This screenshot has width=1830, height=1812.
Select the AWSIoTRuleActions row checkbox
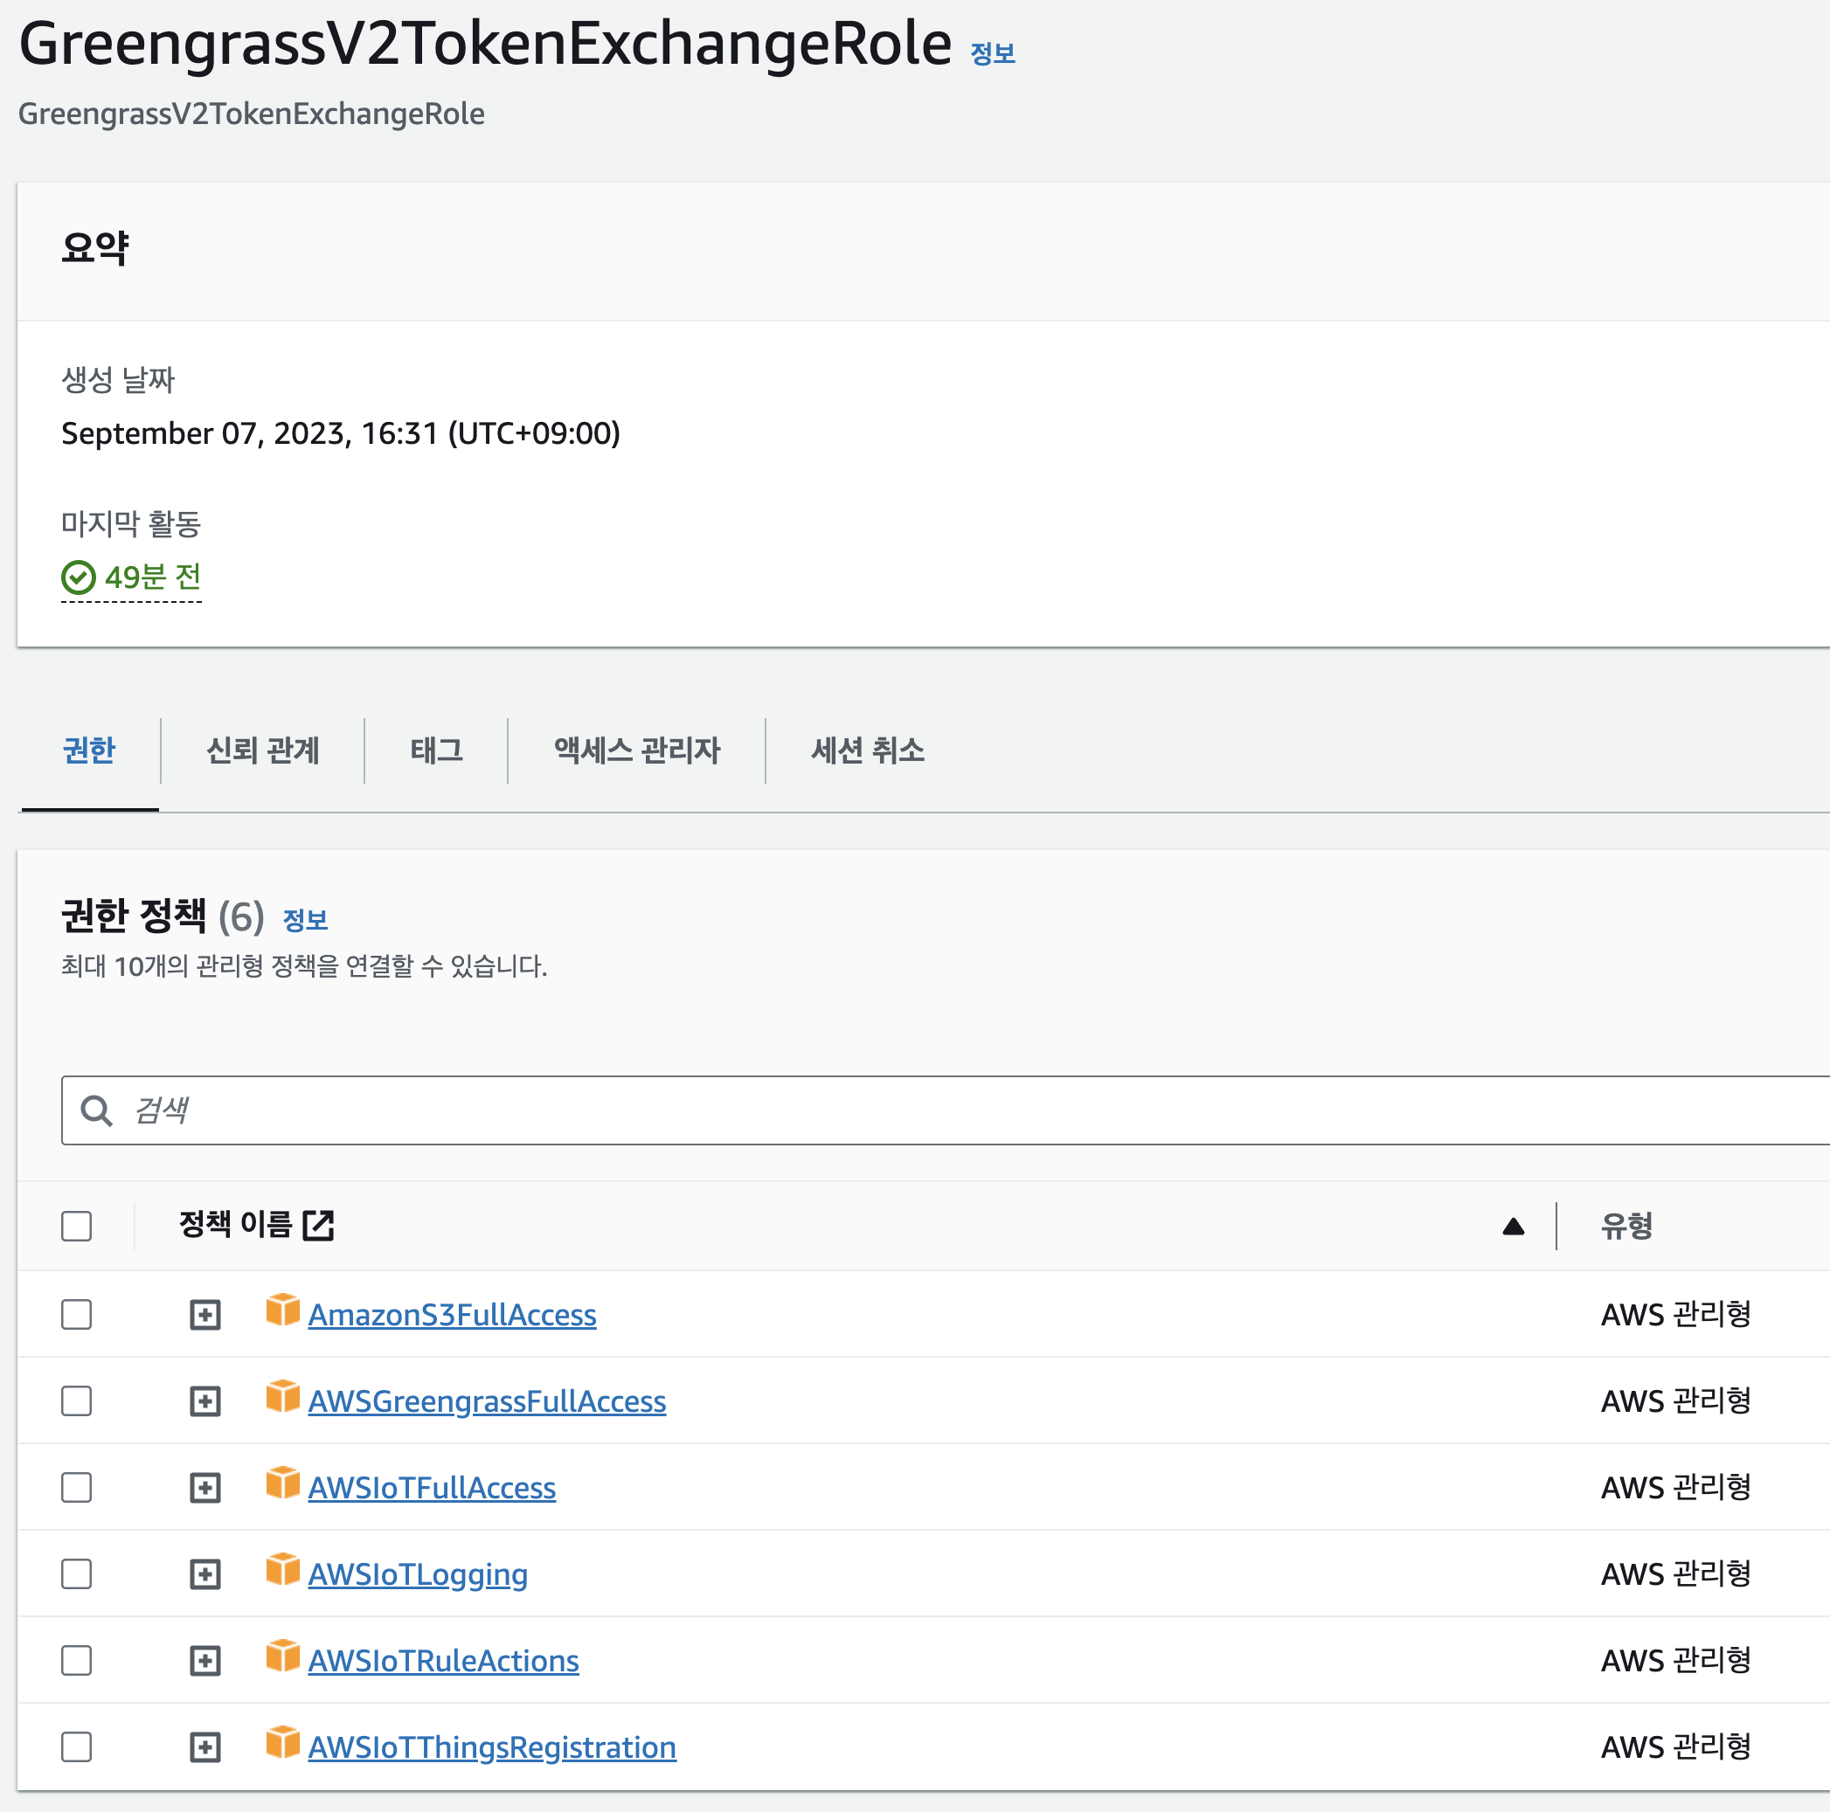77,1661
